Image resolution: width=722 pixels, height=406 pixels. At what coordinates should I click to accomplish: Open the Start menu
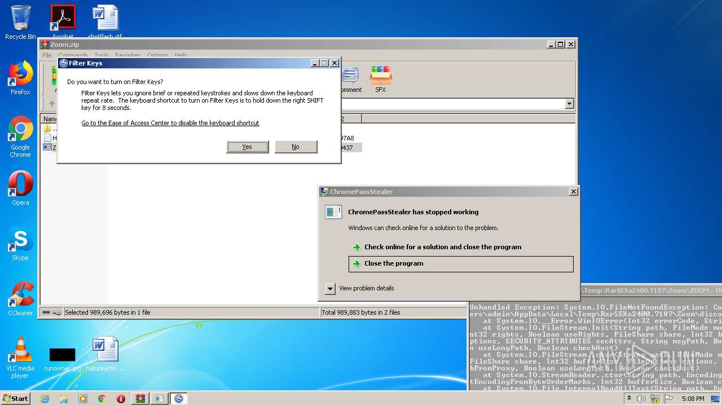coord(15,398)
